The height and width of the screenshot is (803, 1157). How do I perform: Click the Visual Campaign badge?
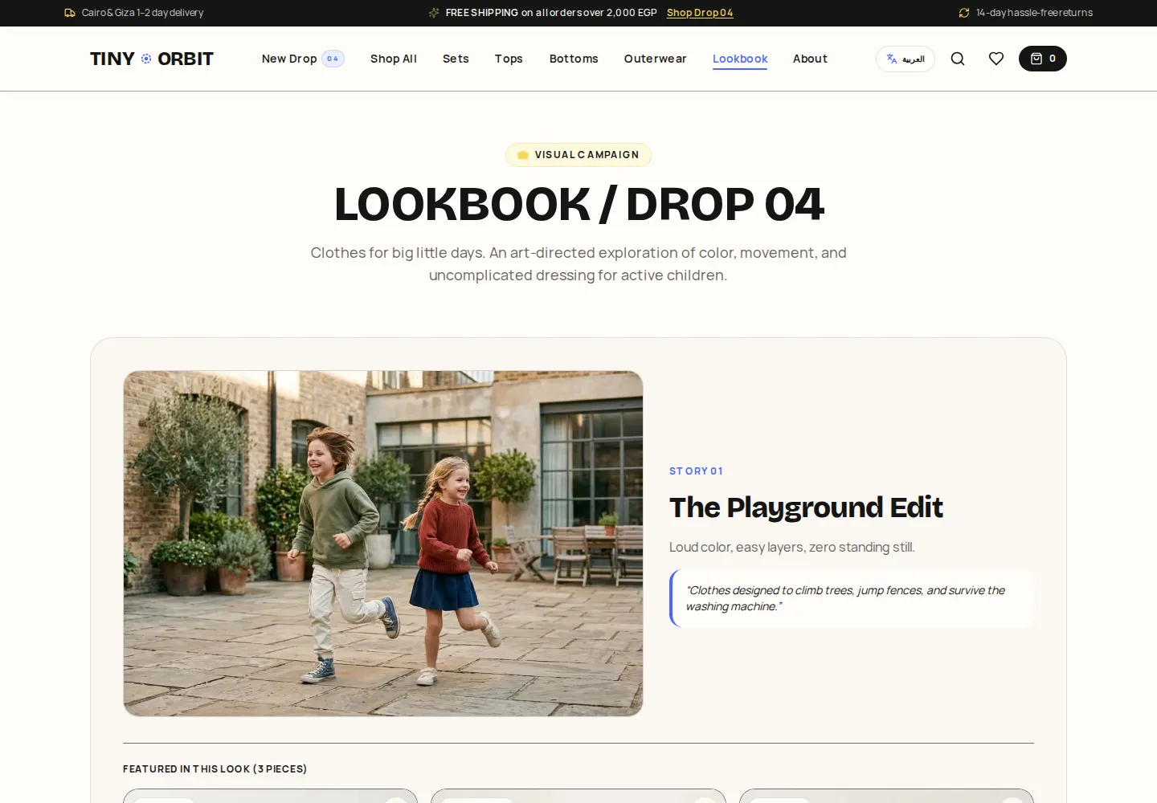(x=578, y=155)
